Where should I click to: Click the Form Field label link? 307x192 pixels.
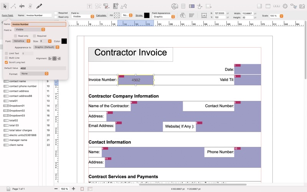[x=7, y=15]
